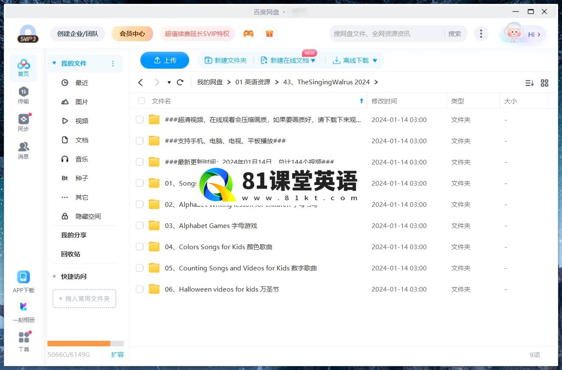Check the box for 05、Counting Songs folder
Viewport: 562px width, 370px height.
[140, 268]
